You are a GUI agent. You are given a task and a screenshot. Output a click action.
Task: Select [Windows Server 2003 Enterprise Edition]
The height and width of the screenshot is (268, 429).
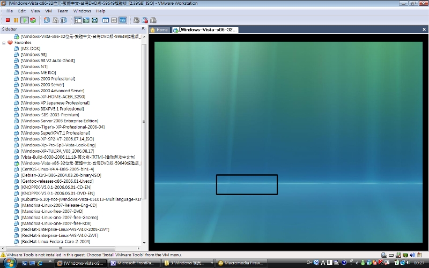[x=60, y=121]
